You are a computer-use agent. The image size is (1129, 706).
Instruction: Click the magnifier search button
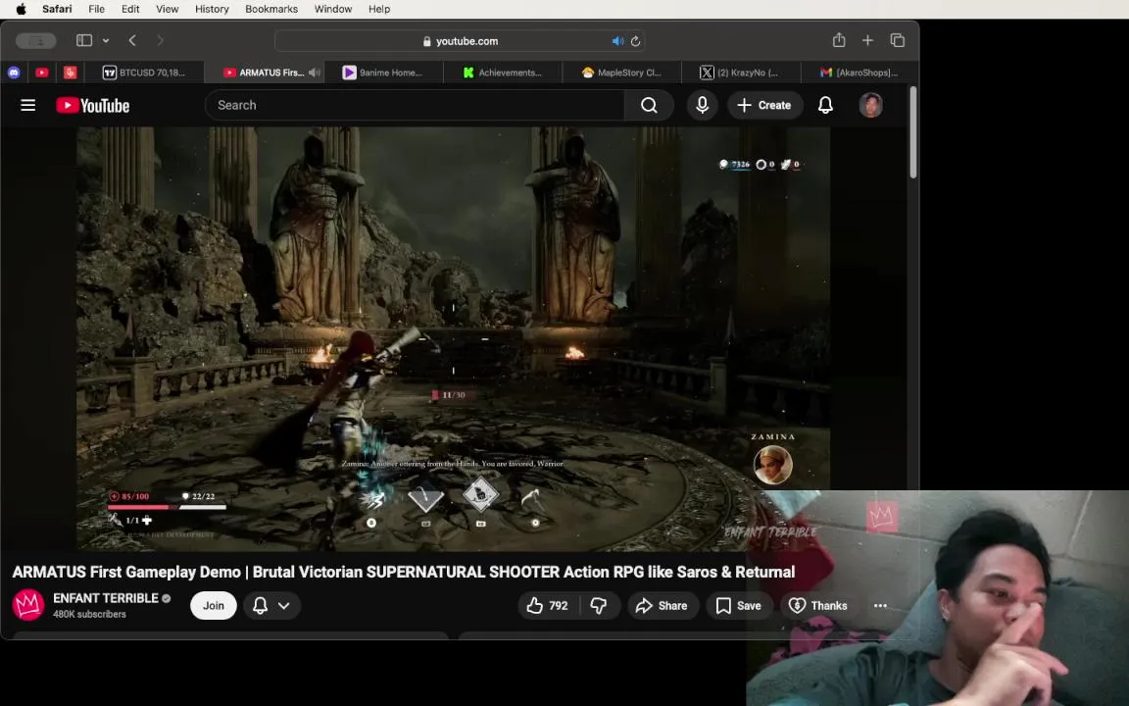(x=649, y=105)
